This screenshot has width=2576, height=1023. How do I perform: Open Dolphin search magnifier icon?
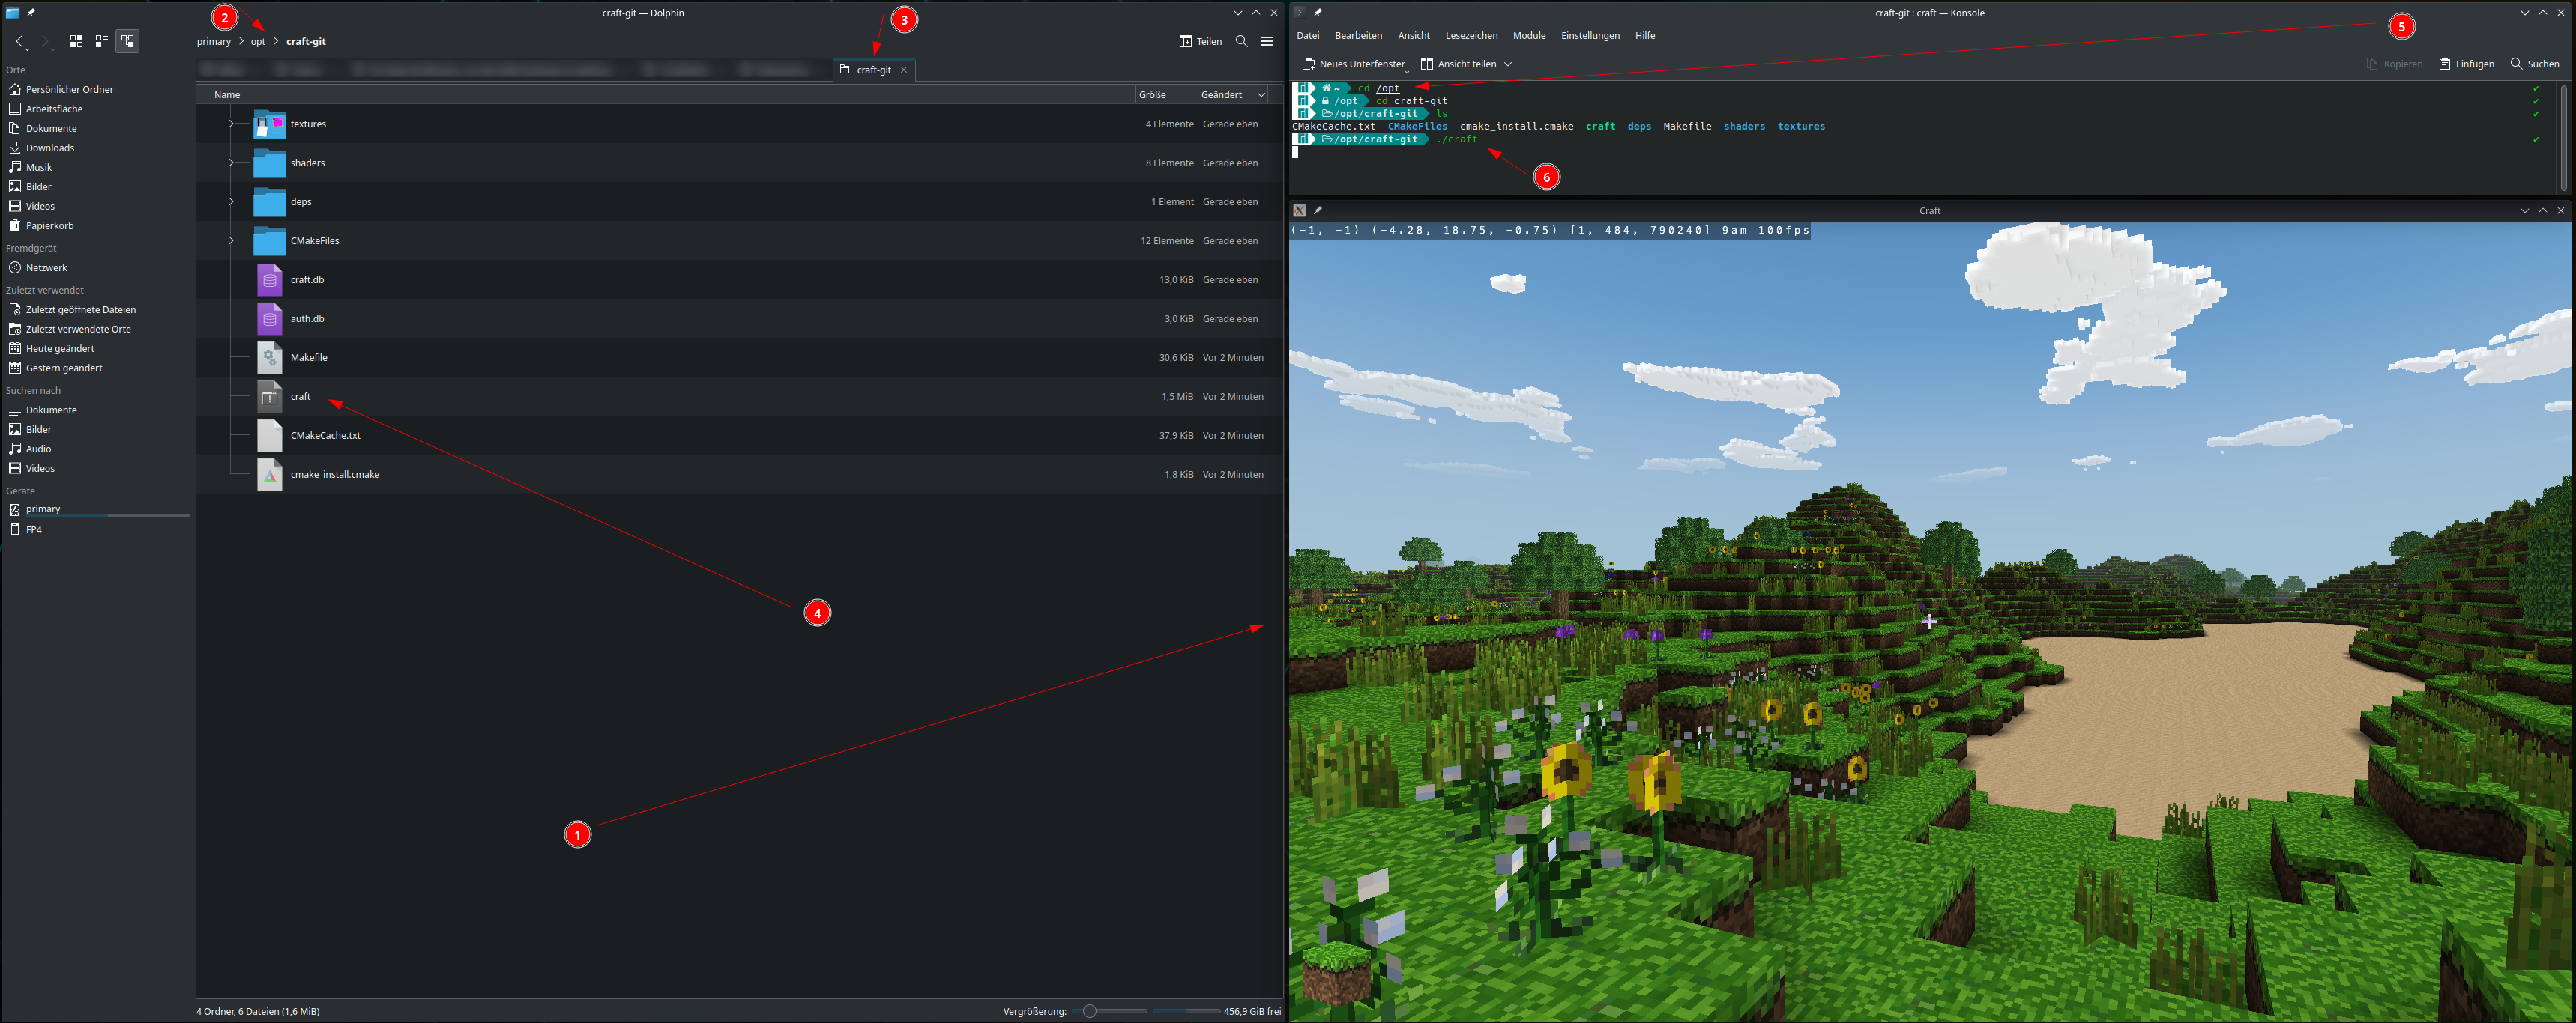(x=1241, y=41)
